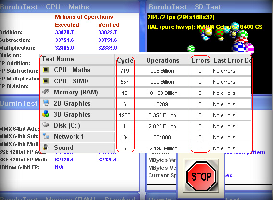
Task: Click the Test Name column header
Action: click(77, 59)
